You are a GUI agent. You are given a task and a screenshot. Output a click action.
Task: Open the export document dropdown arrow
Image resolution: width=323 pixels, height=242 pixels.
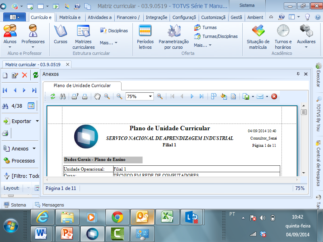[x=253, y=96]
